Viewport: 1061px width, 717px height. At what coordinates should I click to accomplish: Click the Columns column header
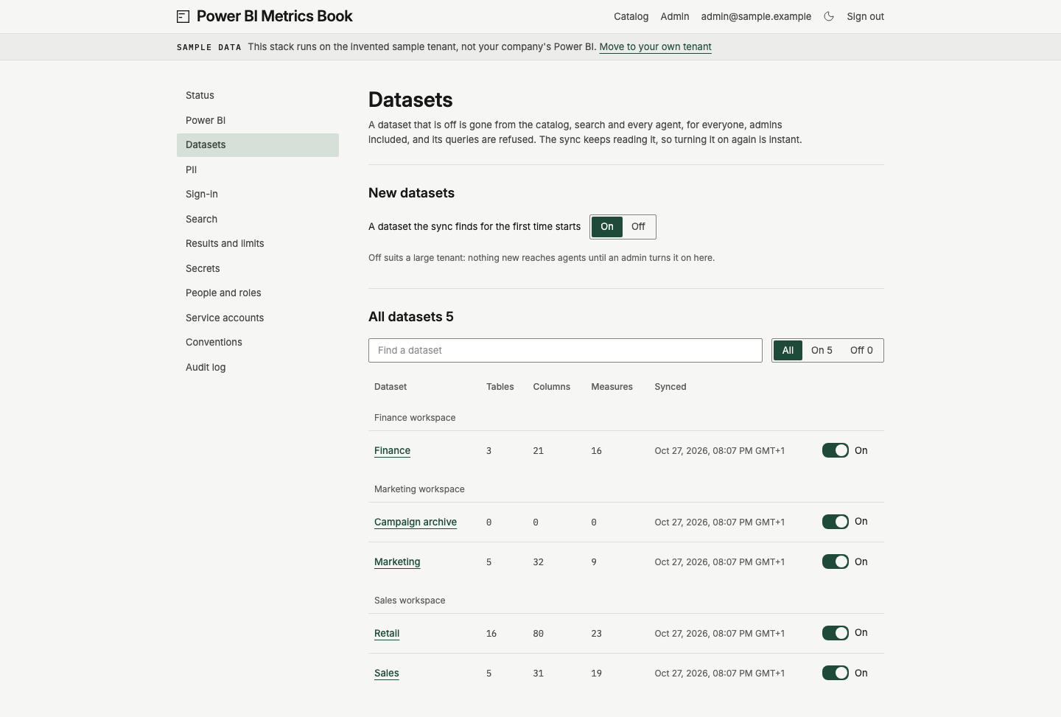[x=552, y=387]
